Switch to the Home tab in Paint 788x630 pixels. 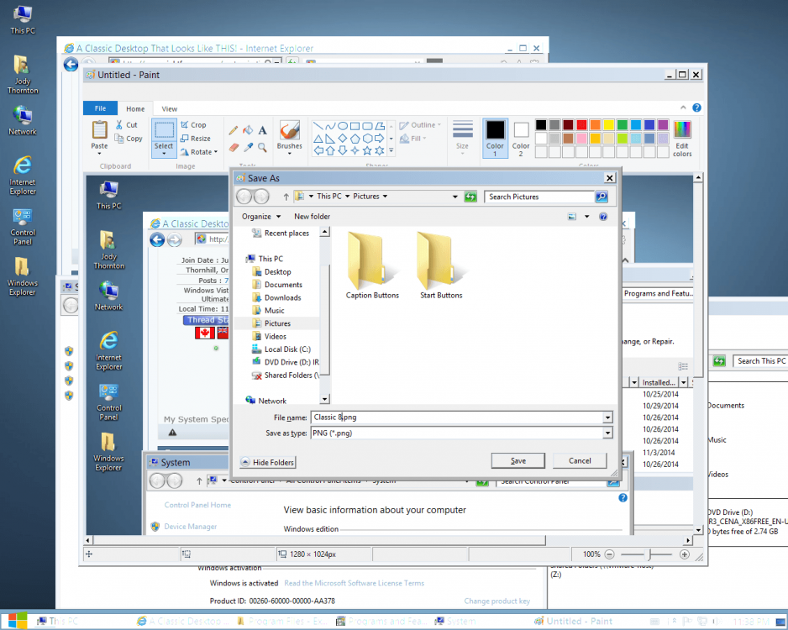[135, 108]
